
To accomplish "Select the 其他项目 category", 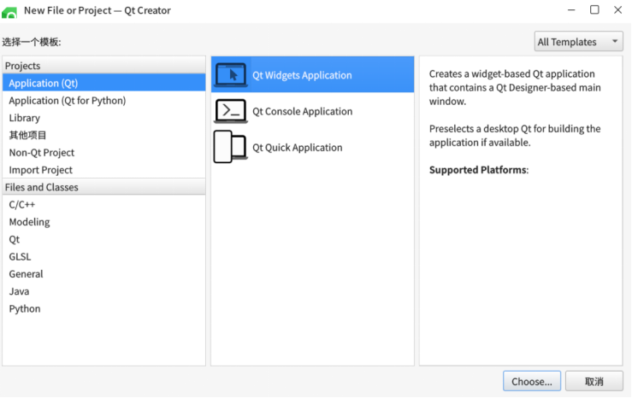I will (x=104, y=135).
